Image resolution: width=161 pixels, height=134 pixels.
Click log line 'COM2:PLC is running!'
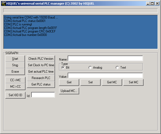(x=18, y=24)
